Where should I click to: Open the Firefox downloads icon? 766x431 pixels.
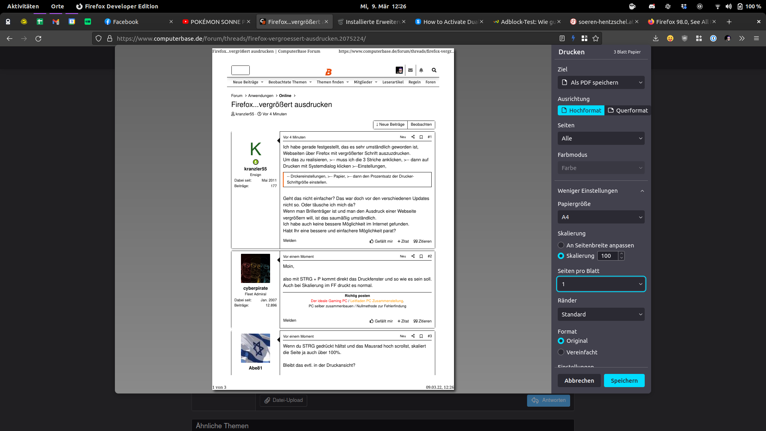pyautogui.click(x=655, y=38)
